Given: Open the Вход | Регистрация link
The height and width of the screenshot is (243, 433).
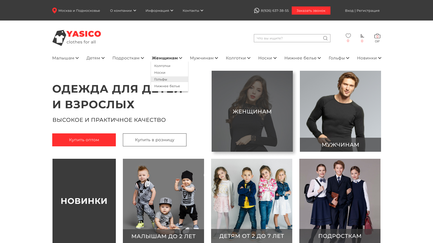Looking at the screenshot, I should point(362,11).
